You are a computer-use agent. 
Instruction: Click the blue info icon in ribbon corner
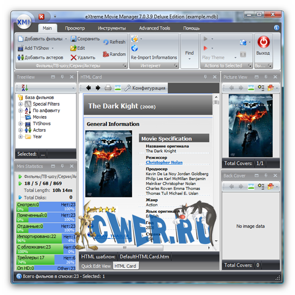click(276, 28)
